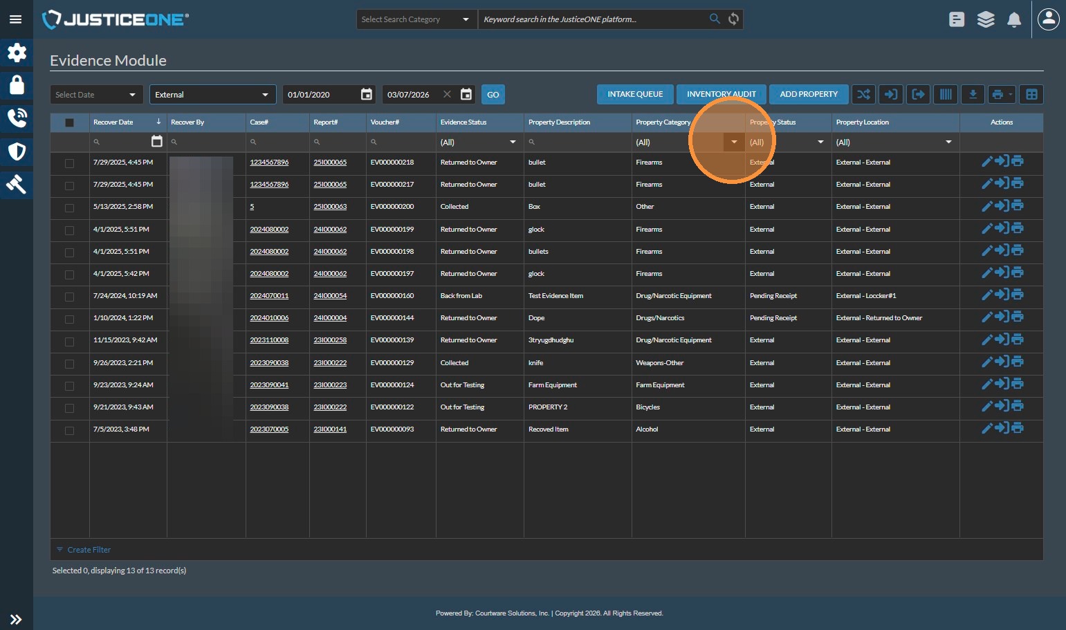The image size is (1066, 630).
Task: Click the notifications bell icon
Action: (x=1014, y=20)
